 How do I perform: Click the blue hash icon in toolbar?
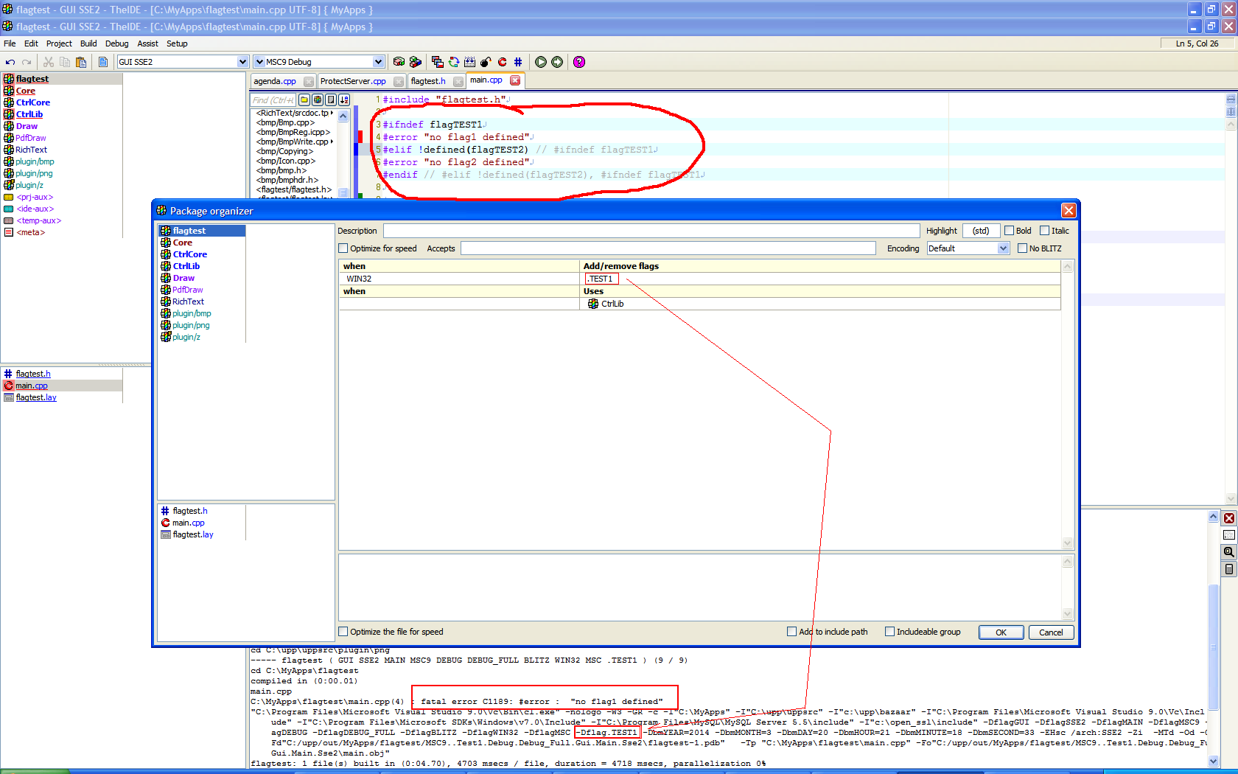(518, 63)
